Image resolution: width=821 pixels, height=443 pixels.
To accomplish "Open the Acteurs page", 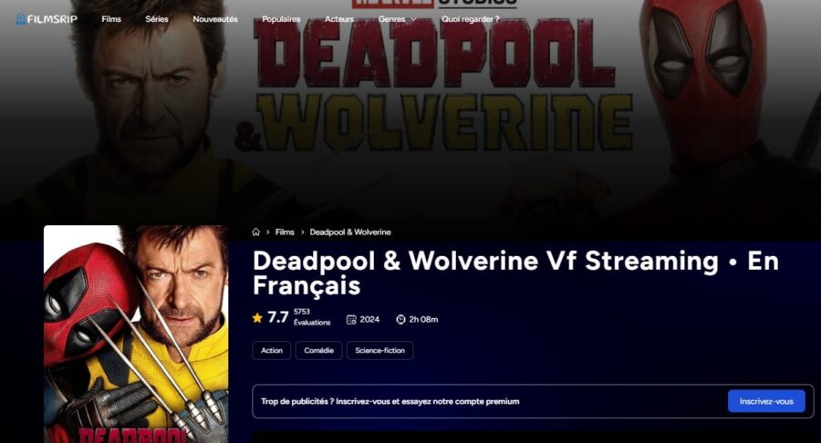I will (x=339, y=19).
